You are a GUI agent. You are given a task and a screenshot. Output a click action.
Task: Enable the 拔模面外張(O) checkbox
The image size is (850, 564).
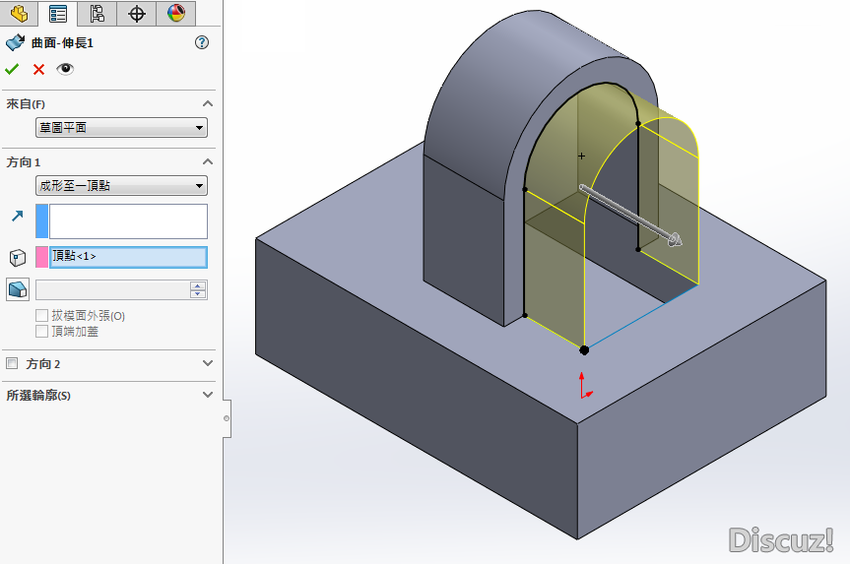pos(41,315)
